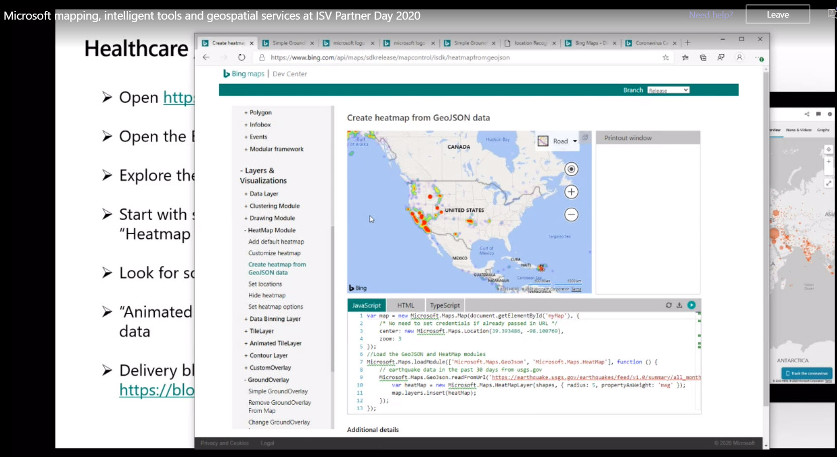Collapse the HeatMap Module section

(270, 230)
